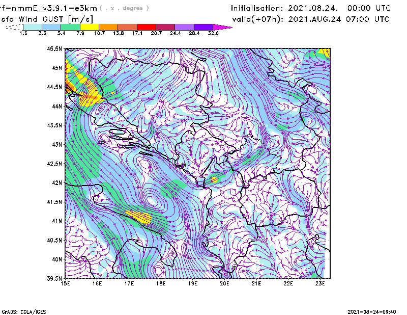Click the 21E longitude label
This screenshot has height=315, width=407.
pos(256,283)
